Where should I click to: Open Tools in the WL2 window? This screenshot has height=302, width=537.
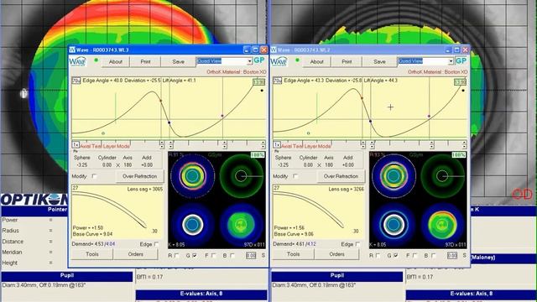click(x=294, y=254)
